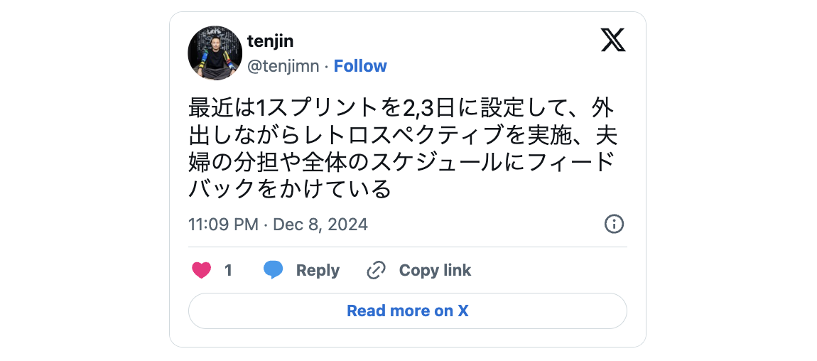
Task: Open the info circle icon beside the timestamp
Action: 614,225
